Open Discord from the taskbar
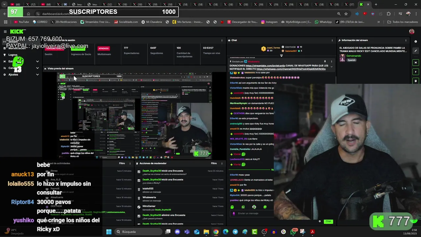421x237 pixels. tap(178, 232)
